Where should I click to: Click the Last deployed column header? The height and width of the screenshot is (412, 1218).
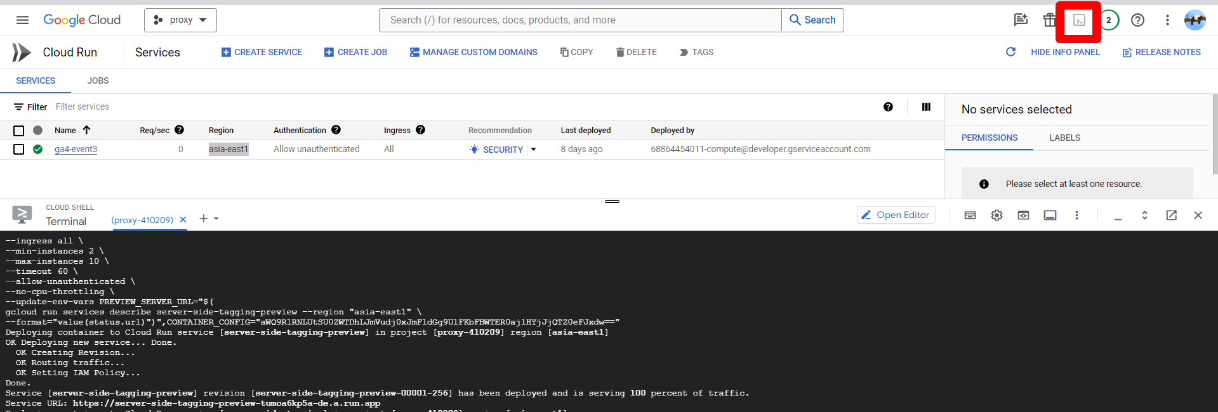[585, 130]
